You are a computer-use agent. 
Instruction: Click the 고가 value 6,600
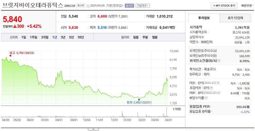point(102,16)
